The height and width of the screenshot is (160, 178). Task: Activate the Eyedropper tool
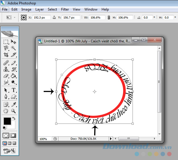point(14,104)
